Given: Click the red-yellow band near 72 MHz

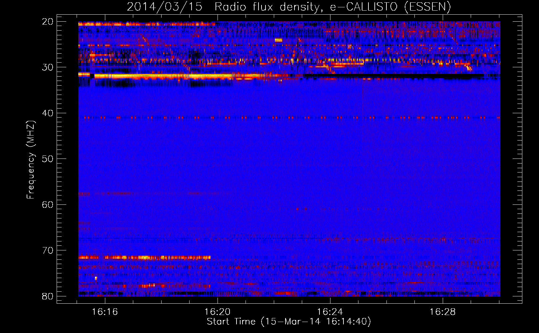Looking at the screenshot, I should coord(144,257).
